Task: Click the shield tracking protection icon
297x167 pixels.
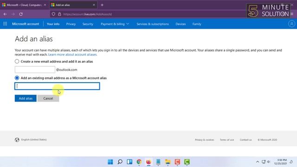Action: pos(53,14)
